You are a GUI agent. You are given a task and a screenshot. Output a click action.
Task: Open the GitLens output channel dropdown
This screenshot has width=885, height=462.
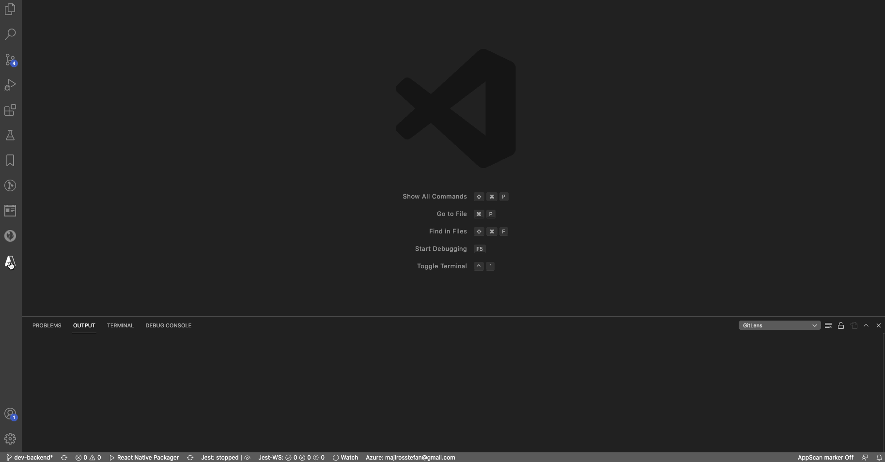tap(779, 325)
